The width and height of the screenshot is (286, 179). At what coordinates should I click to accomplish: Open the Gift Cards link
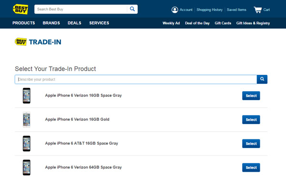223,23
